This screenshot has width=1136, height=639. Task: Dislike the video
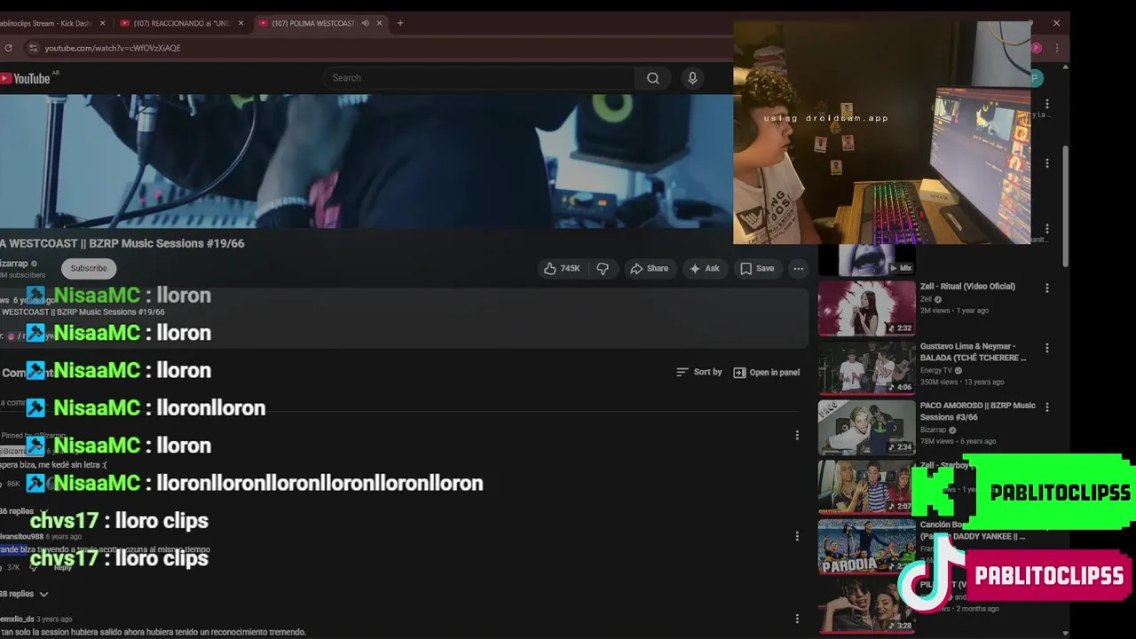(603, 268)
